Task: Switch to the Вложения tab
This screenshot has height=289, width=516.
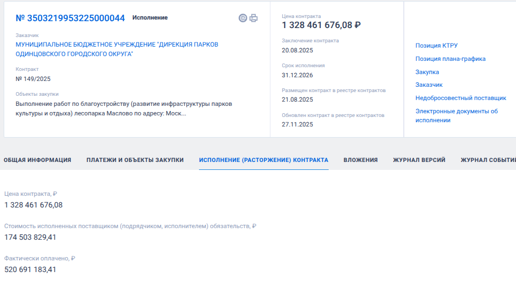Action: click(360, 160)
